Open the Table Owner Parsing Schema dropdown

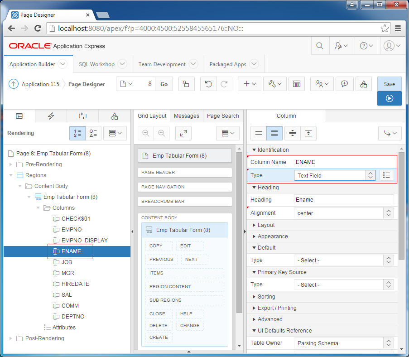click(x=344, y=343)
